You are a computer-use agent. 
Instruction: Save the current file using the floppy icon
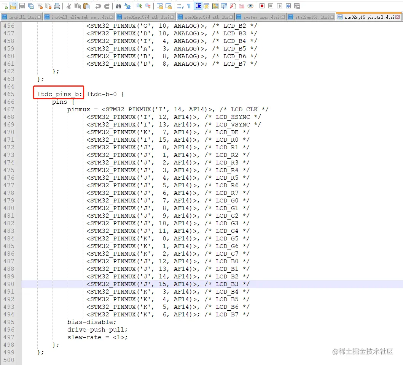click(22, 6)
